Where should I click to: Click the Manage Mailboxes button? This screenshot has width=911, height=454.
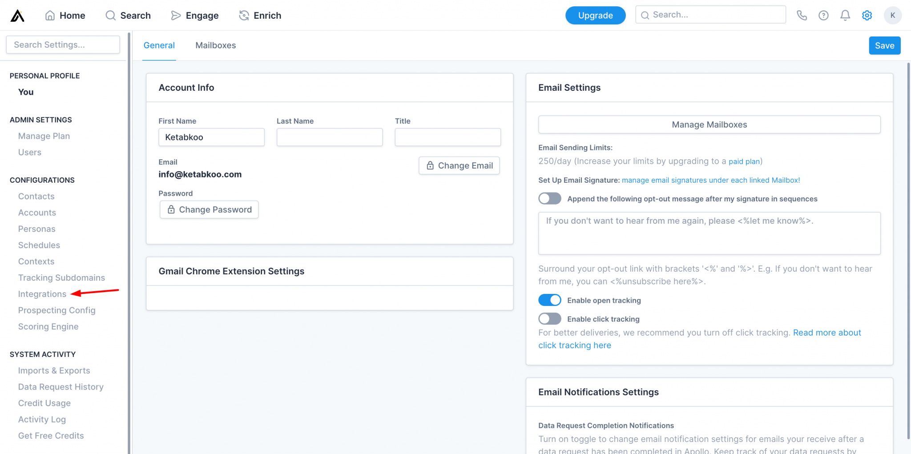click(x=709, y=125)
